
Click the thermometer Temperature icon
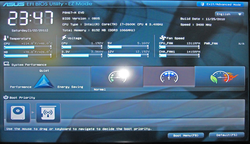point(6,38)
